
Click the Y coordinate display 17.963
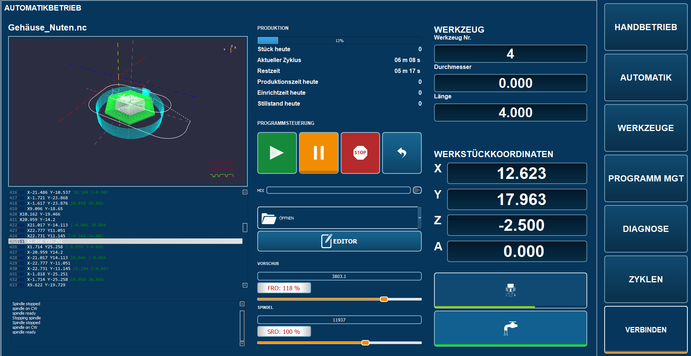[517, 199]
